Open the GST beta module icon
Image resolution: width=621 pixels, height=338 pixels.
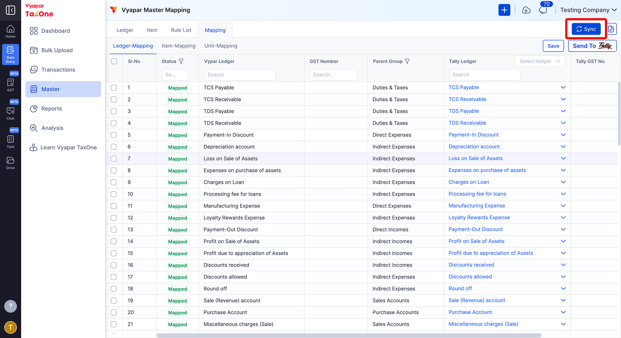pyautogui.click(x=11, y=84)
